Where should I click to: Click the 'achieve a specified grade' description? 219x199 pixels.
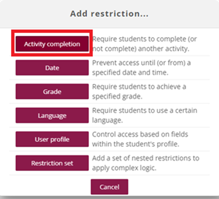tap(139, 91)
